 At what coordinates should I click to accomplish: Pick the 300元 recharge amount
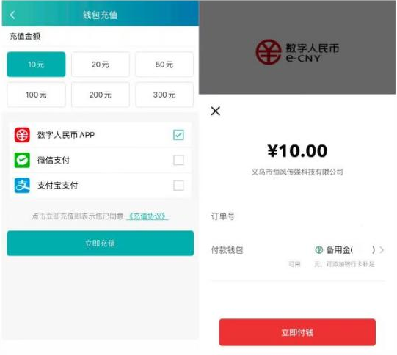[164, 95]
